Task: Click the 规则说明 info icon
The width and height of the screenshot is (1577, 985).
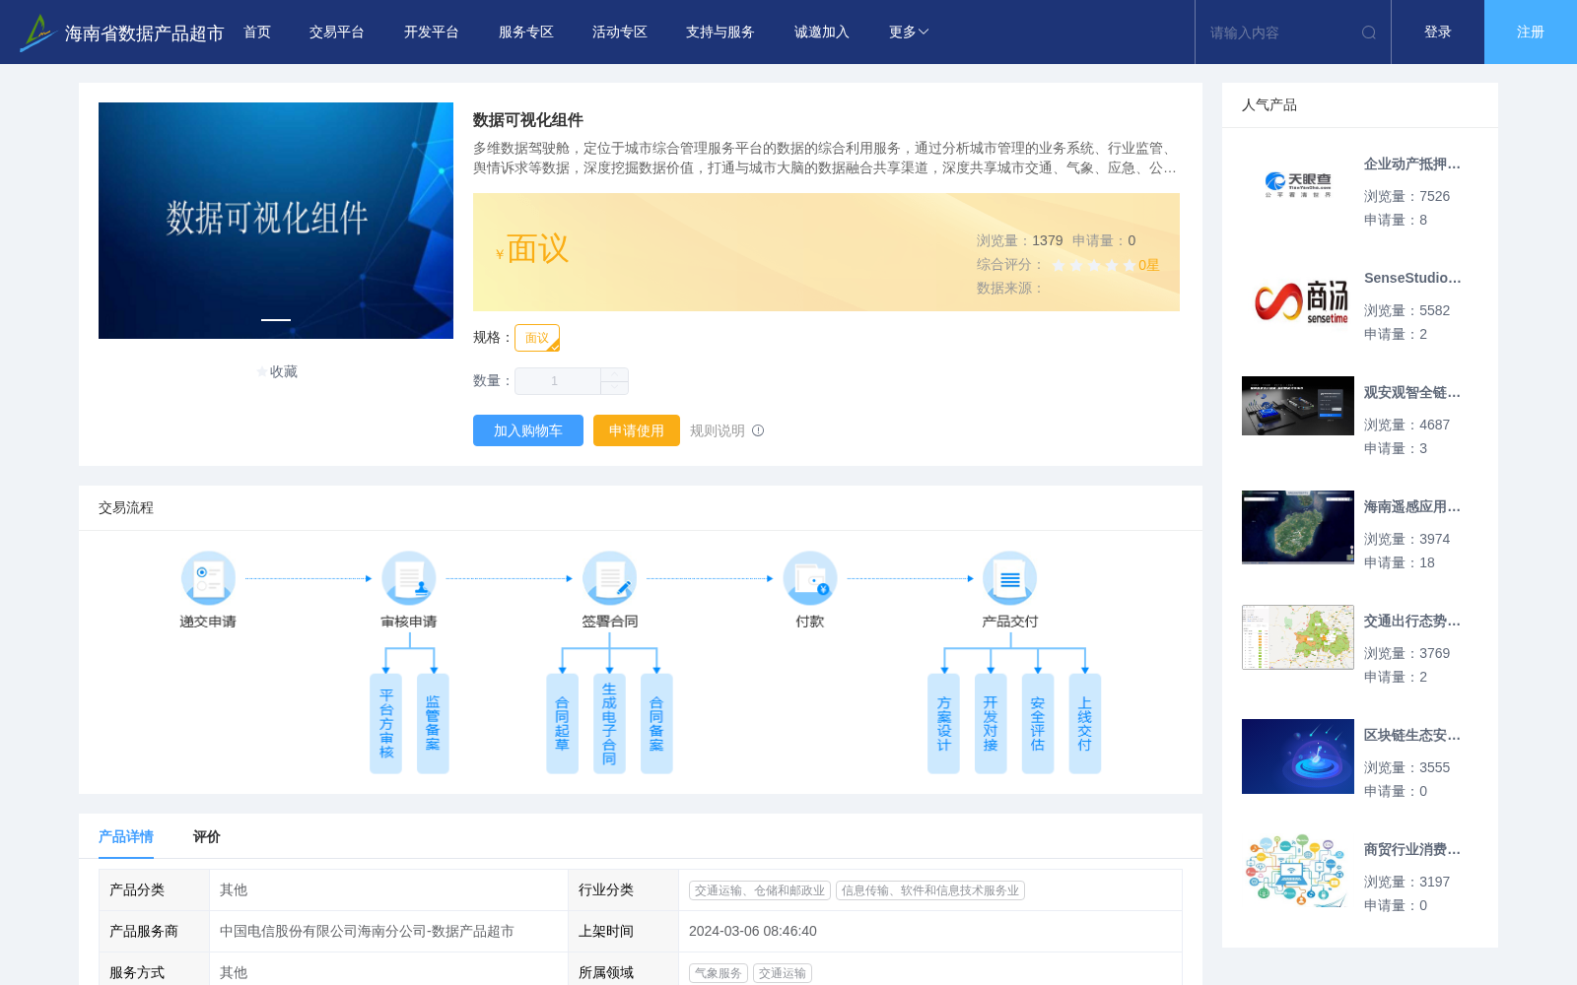Action: pos(758,430)
